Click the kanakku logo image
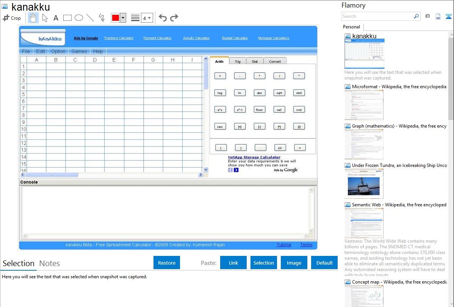This screenshot has height=307, width=454. tap(43, 37)
